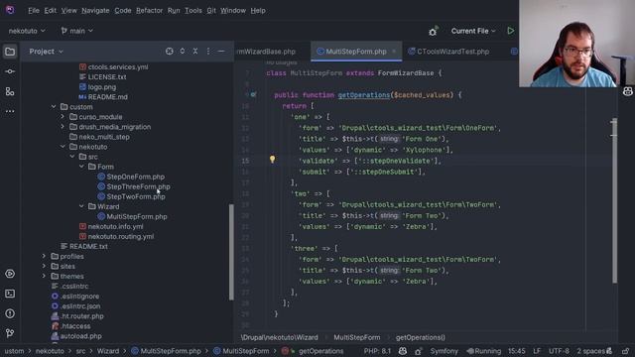Click UTF-8 encoding in status bar

(x=559, y=351)
